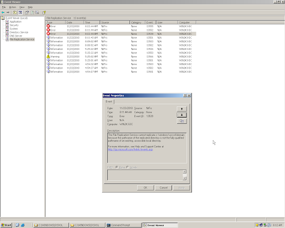Click the taskbar clock showing 8:12 AM
This screenshot has width=285, height=228.
pyautogui.click(x=277, y=225)
